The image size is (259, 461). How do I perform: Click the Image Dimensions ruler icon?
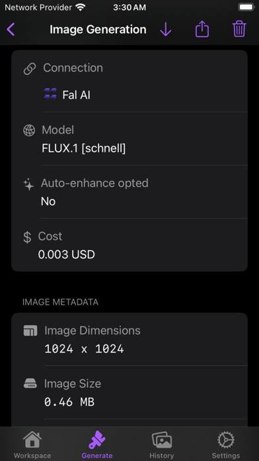tap(30, 331)
